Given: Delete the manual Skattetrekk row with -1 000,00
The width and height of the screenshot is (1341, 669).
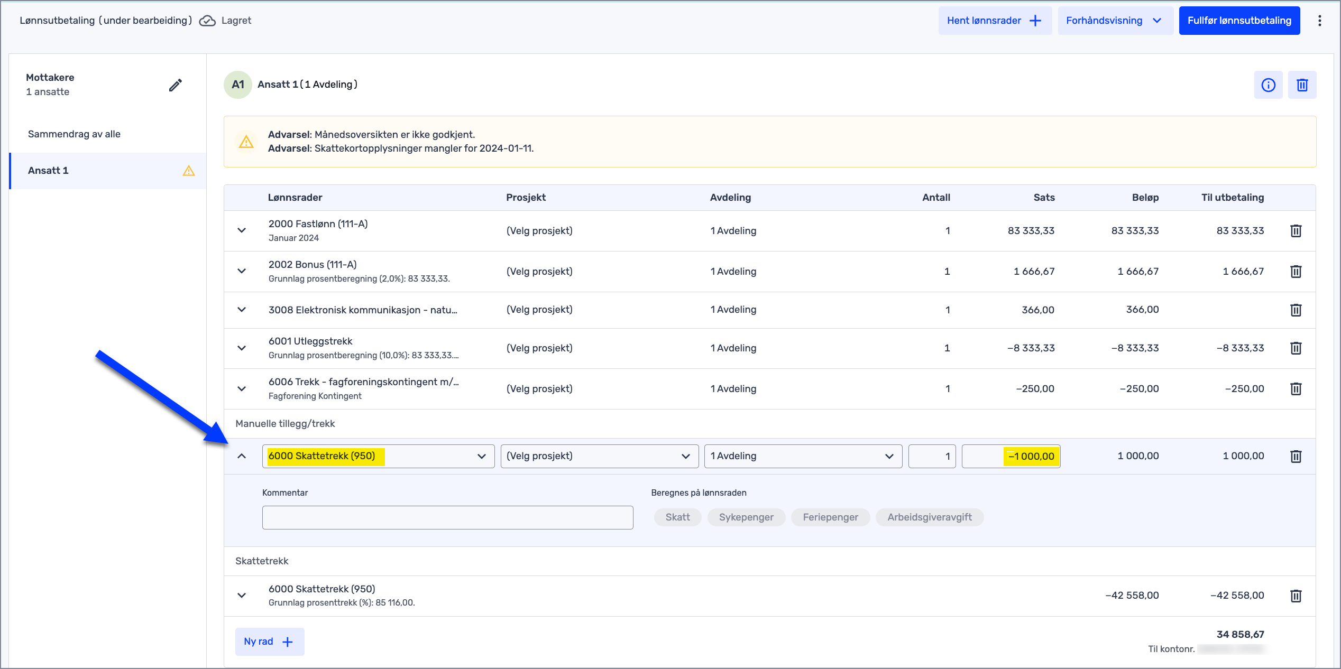Looking at the screenshot, I should click(1296, 456).
